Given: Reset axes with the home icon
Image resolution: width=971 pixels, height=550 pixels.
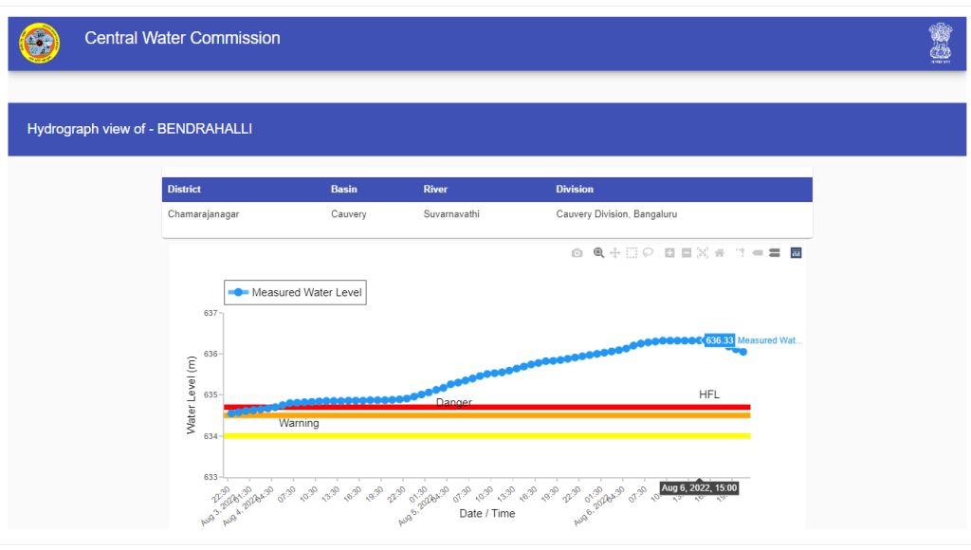Looking at the screenshot, I should (x=719, y=253).
